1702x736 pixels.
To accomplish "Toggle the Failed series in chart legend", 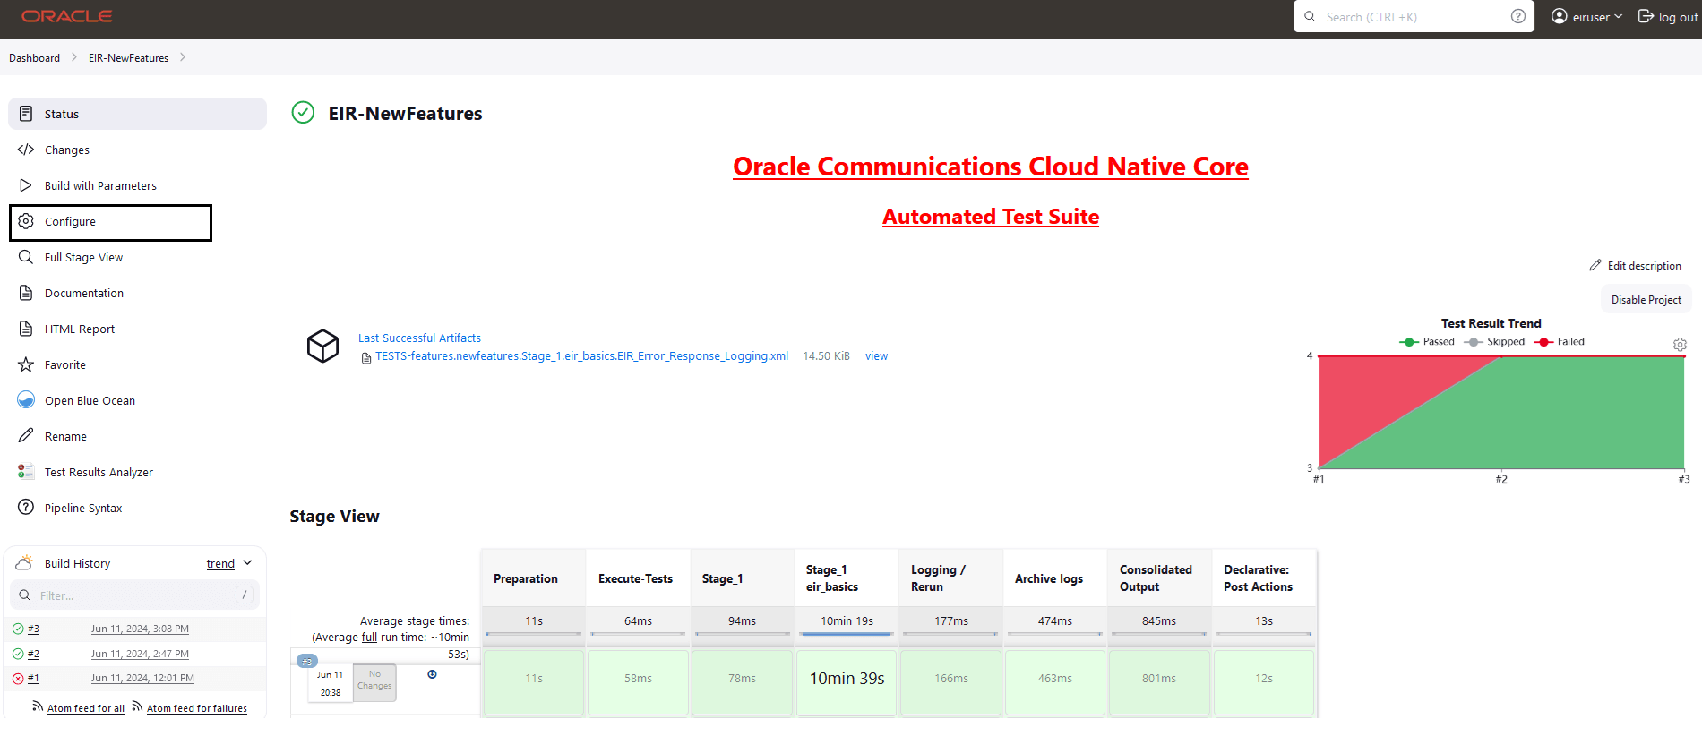I will 1559,341.
